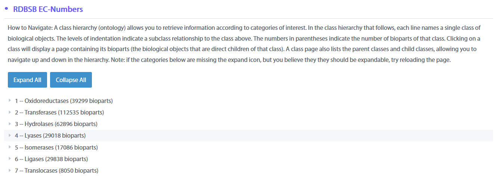Select the 1 -- Oxidoreductases class label
The height and width of the screenshot is (182, 495).
pyautogui.click(x=42, y=101)
